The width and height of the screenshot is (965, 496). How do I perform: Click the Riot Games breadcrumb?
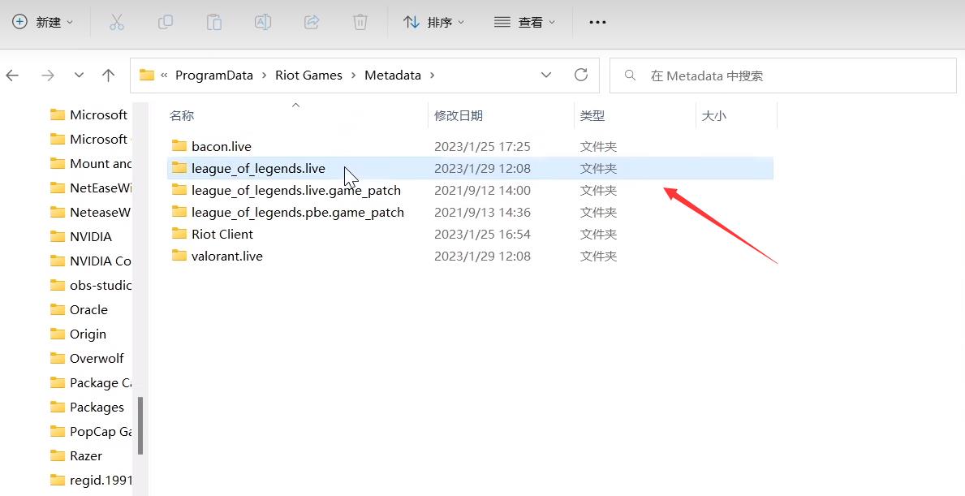click(x=308, y=75)
